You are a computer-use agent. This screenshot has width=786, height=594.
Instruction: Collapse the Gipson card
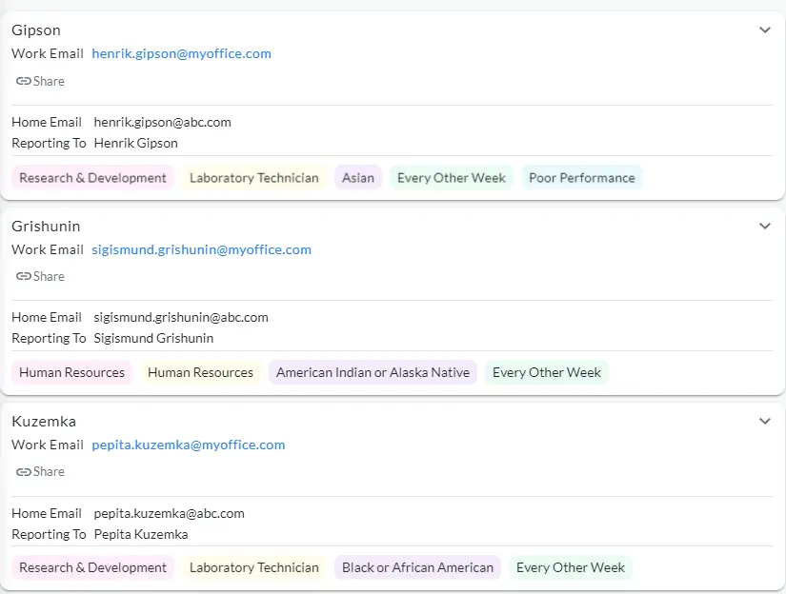(764, 30)
